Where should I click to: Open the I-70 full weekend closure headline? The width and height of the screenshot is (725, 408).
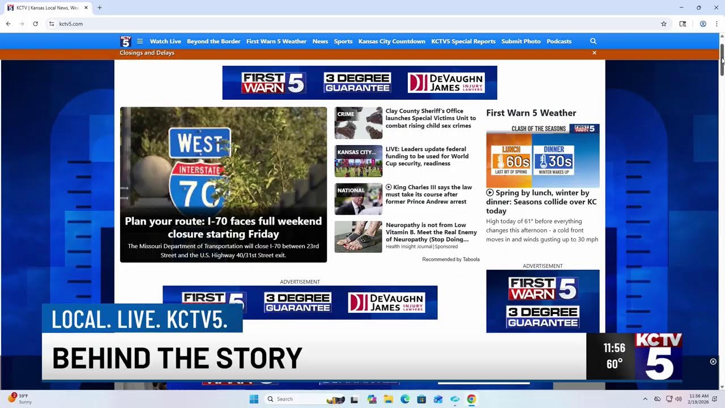point(223,227)
